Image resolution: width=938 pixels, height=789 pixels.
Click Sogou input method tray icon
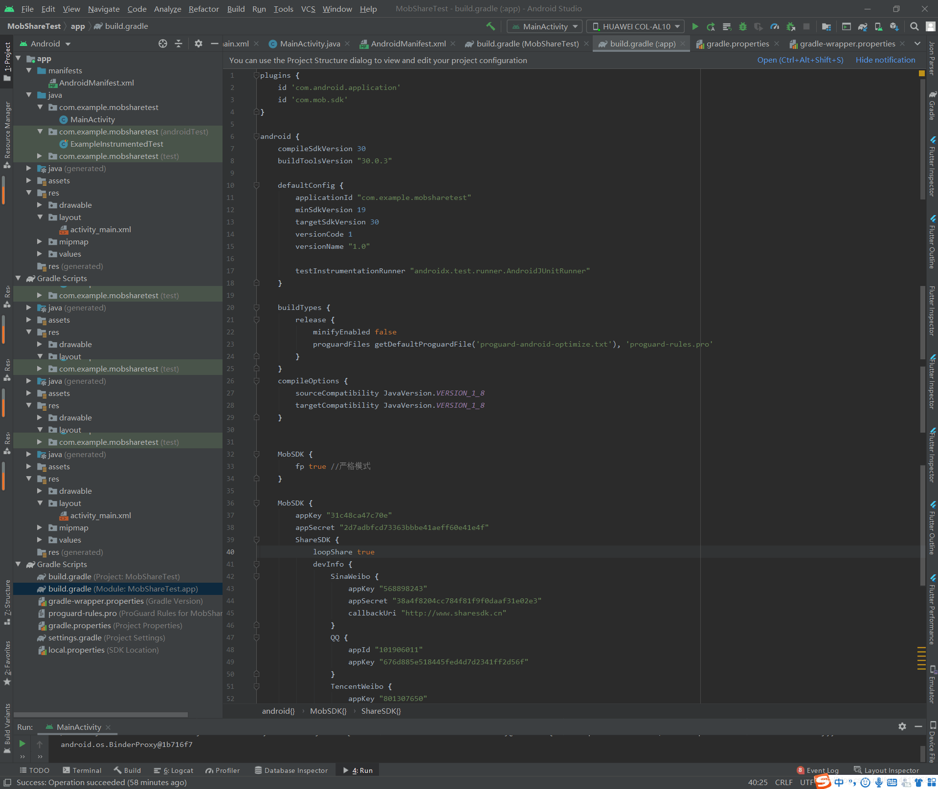point(823,782)
